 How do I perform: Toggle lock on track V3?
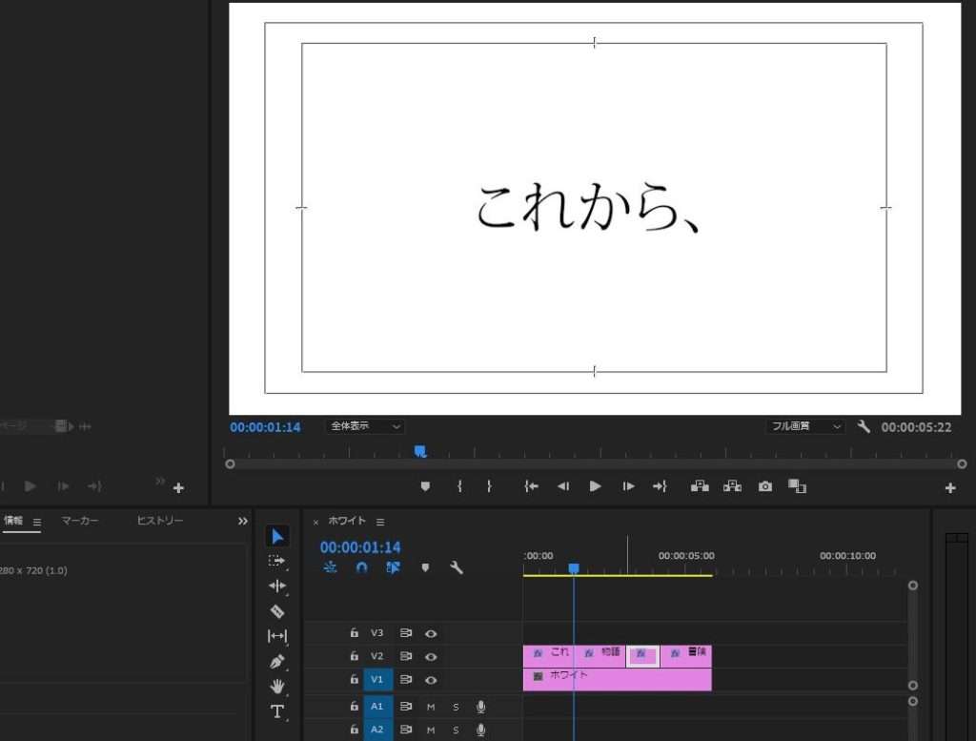354,632
